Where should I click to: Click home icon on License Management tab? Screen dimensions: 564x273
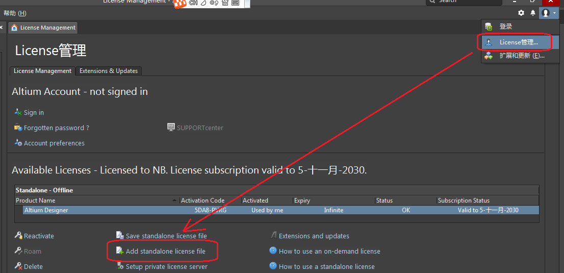click(14, 28)
